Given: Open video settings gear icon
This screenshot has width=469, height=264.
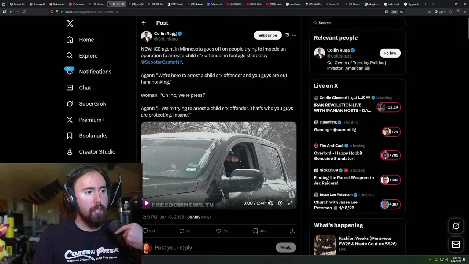Looking at the screenshot, I should coord(280,203).
